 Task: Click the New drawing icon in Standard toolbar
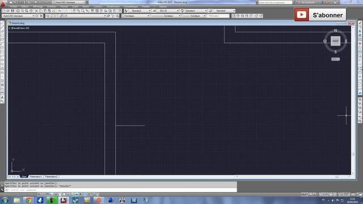(x=4, y=11)
